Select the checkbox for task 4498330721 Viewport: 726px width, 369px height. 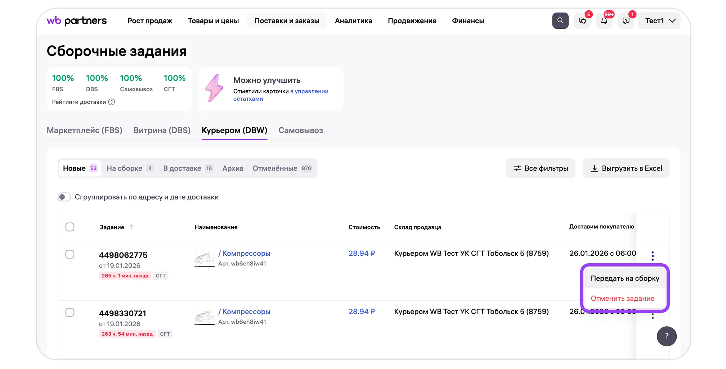pyautogui.click(x=70, y=313)
